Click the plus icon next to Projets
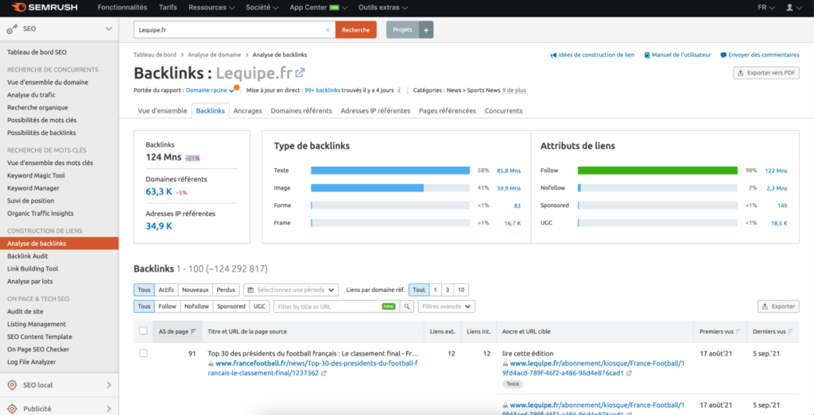This screenshot has width=814, height=415. click(x=426, y=30)
